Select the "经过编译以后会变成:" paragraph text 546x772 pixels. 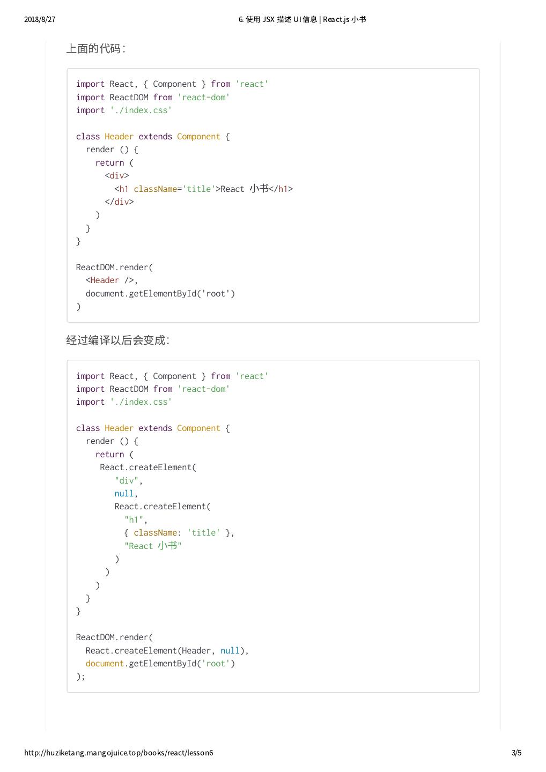pos(118,340)
